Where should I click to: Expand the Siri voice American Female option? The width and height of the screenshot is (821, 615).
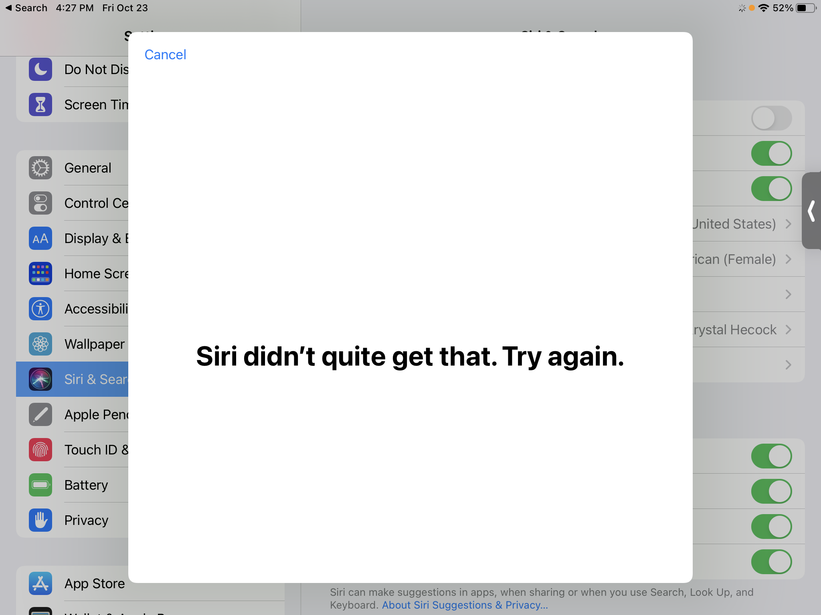coord(743,260)
